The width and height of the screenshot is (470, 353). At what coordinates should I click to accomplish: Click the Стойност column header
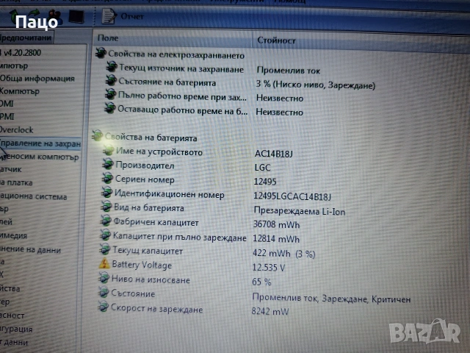(276, 40)
